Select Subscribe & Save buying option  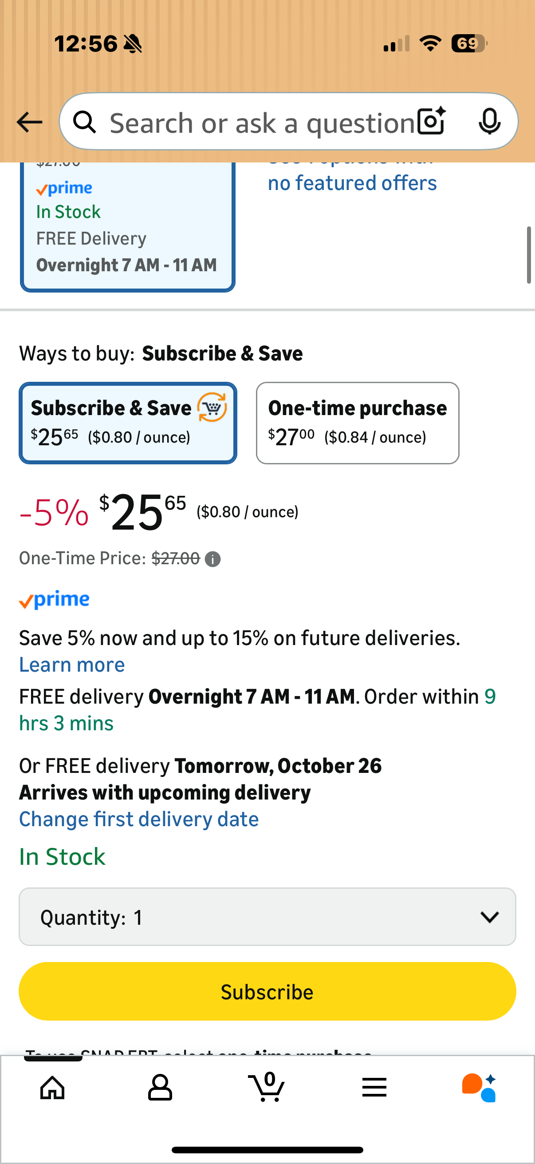click(128, 423)
